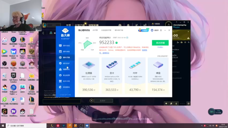
Task: Open 游戏精选 in Ludashi sidebar
Action: 65,87
